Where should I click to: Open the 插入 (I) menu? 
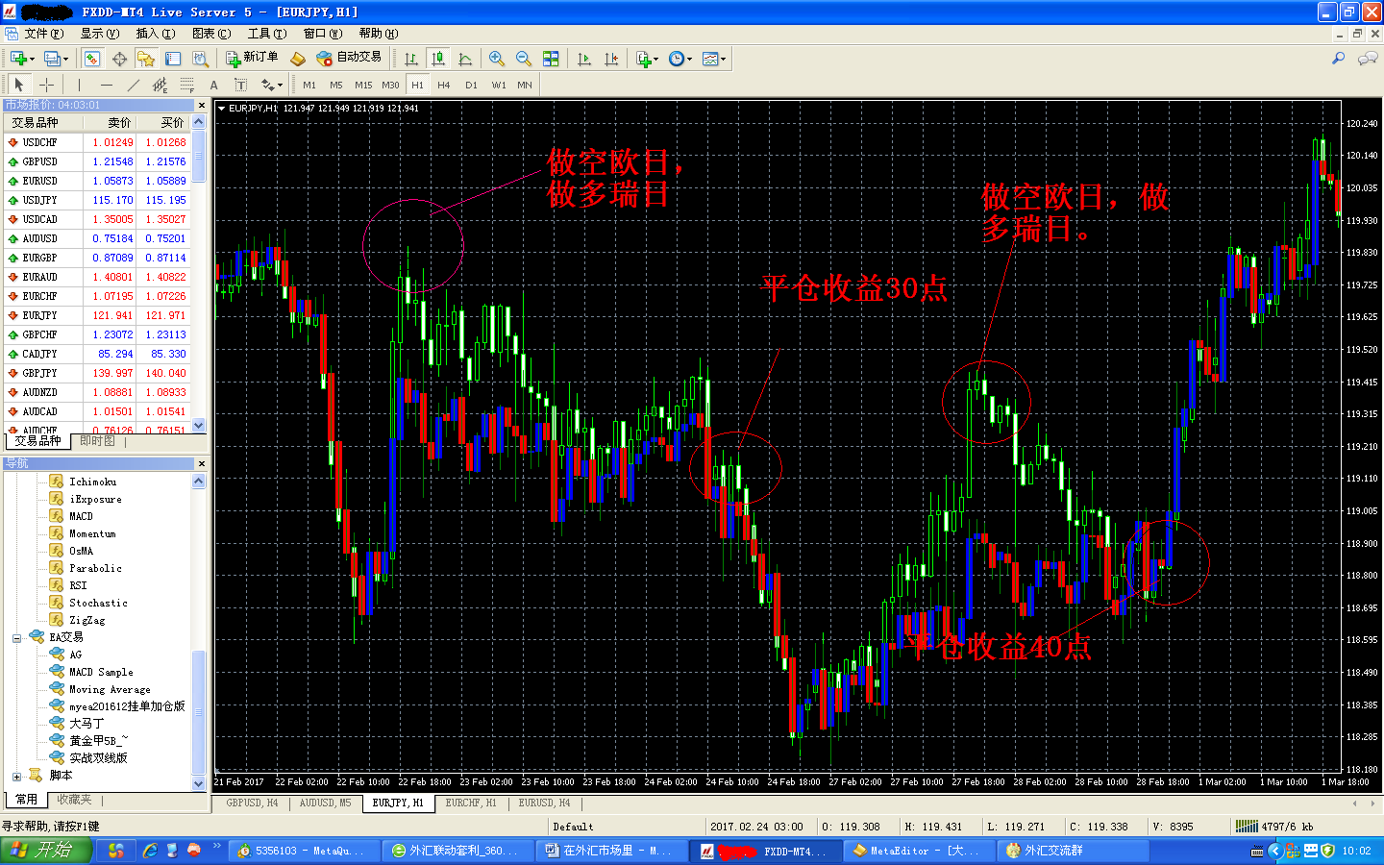click(x=156, y=34)
